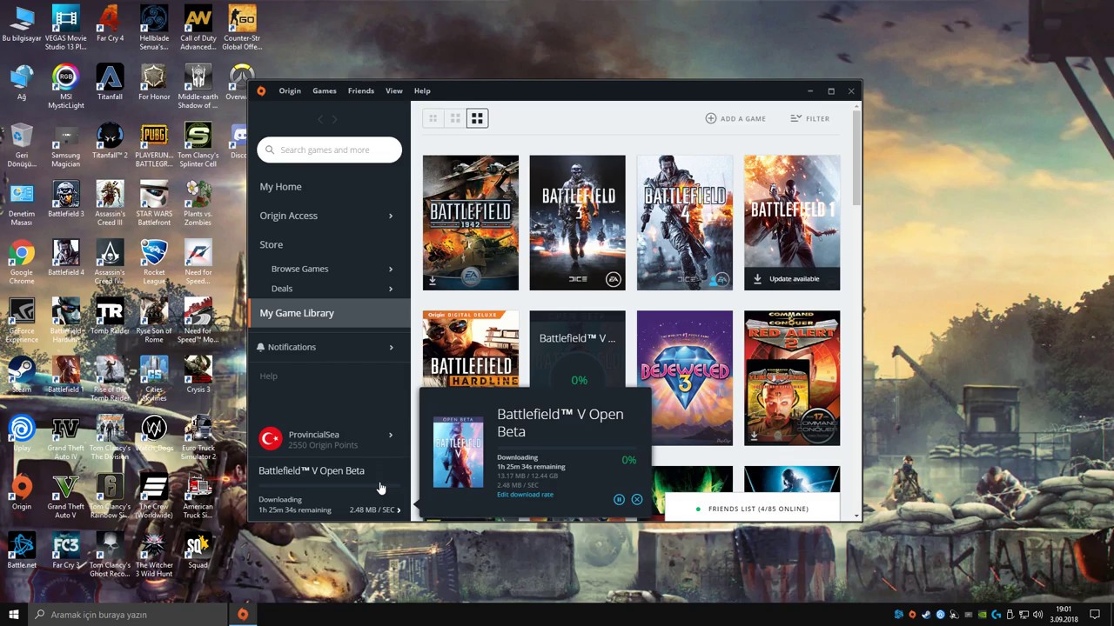Expand the Notifications arrow

390,347
